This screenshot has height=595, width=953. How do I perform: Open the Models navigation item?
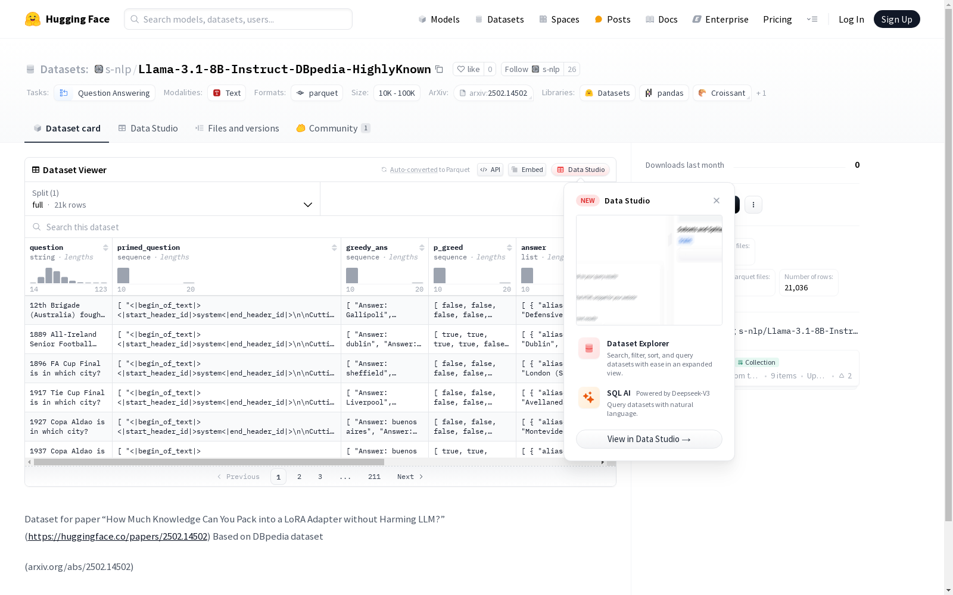pos(439,19)
